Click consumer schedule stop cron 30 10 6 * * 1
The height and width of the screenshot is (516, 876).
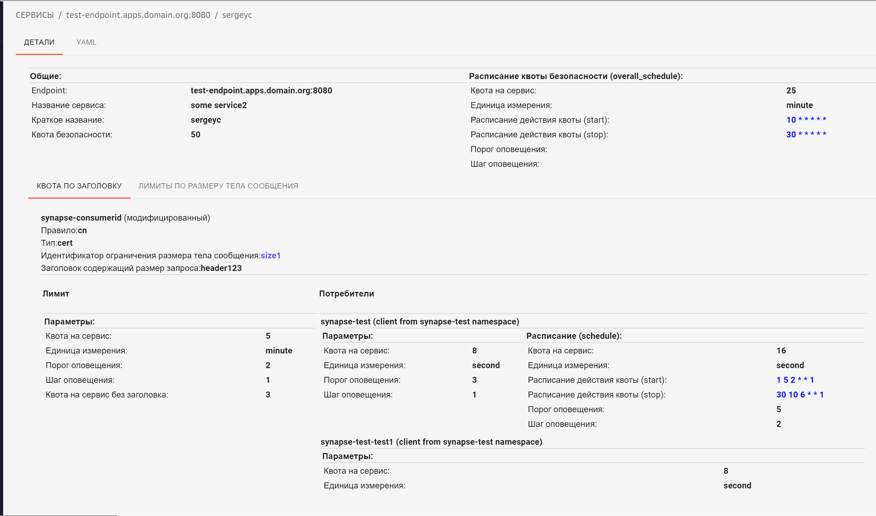tap(800, 395)
